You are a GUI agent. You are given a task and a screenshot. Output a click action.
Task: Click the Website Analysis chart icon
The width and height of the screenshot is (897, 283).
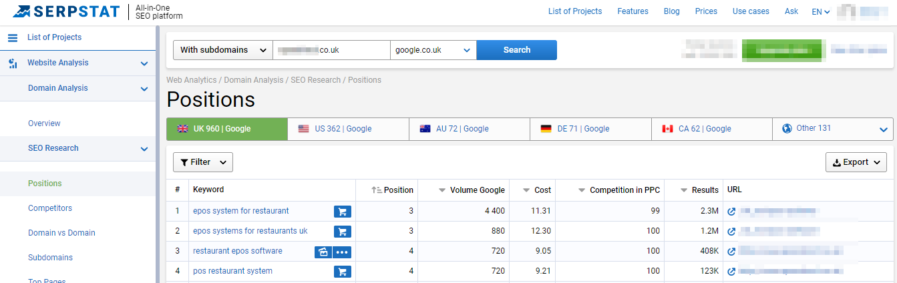pos(13,63)
